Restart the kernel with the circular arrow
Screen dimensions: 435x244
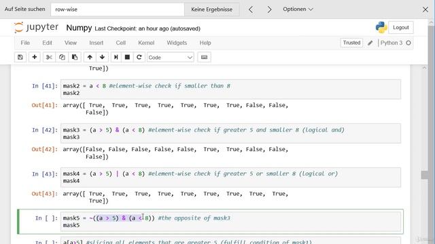click(139, 57)
